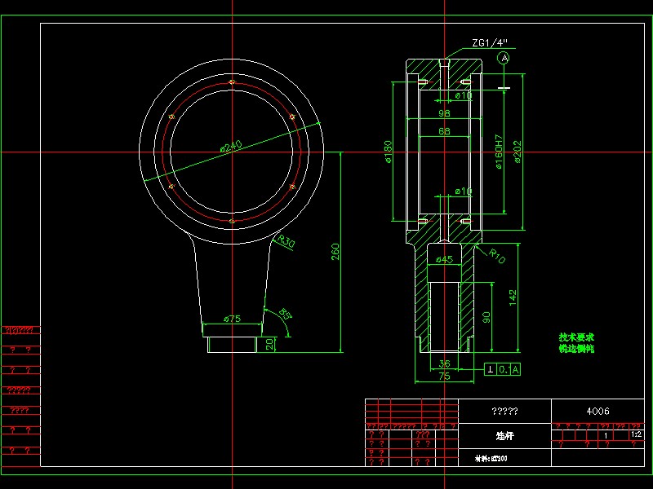This screenshot has height=489, width=653.
Task: Select the ø202 dimension text
Action: [518, 152]
